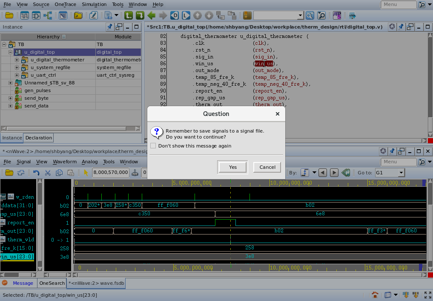Click the show driver 'D' icon
Image resolution: width=433 pixels, height=301 pixels.
(x=174, y=15)
